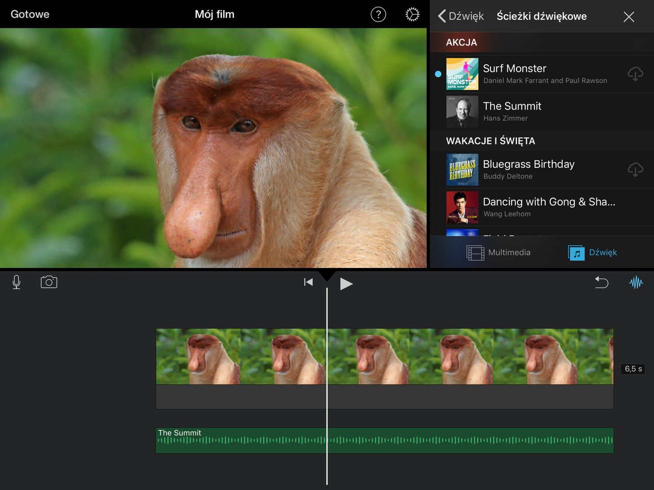Screen dimensions: 654x490
Task: Tap the Surf Monster album artwork
Action: pyautogui.click(x=462, y=74)
